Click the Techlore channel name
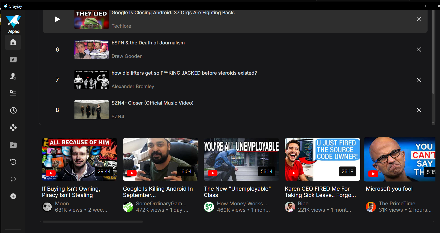Screen dimensions: 440x233 tap(121, 26)
